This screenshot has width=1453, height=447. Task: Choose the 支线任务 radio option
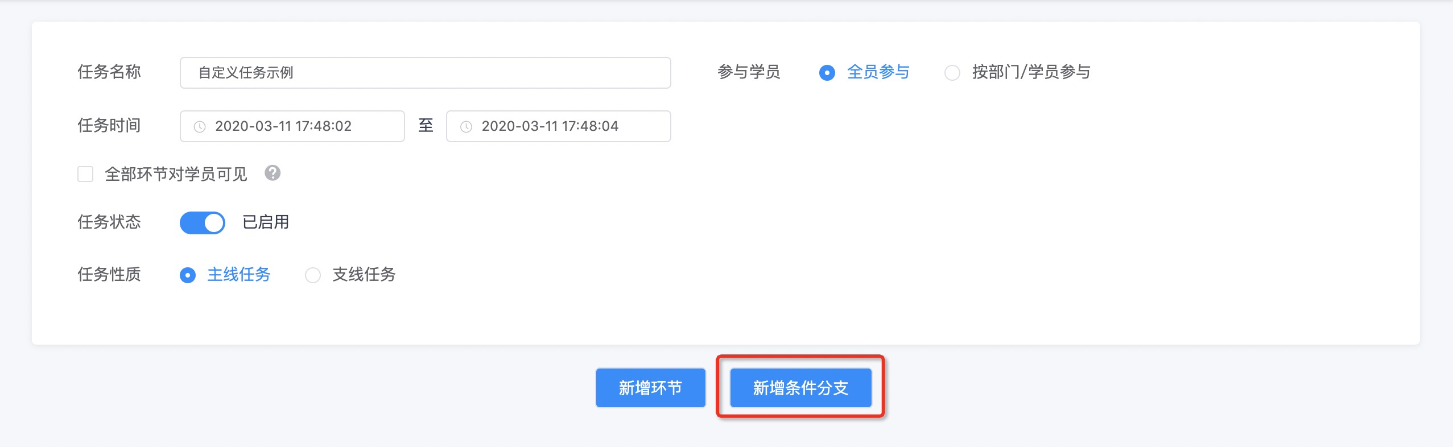click(313, 275)
